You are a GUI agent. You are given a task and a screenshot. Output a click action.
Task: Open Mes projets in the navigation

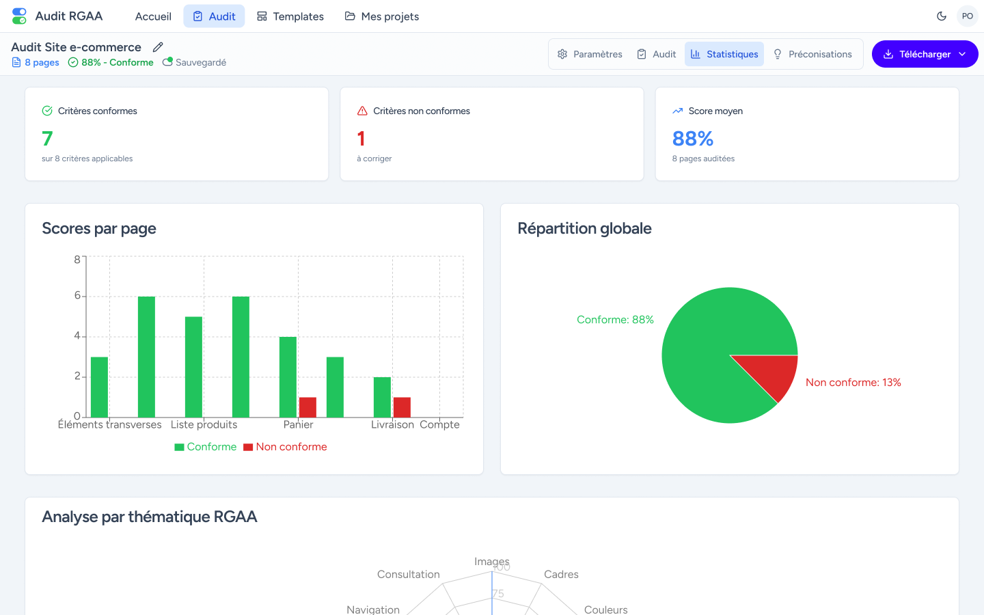pos(382,16)
